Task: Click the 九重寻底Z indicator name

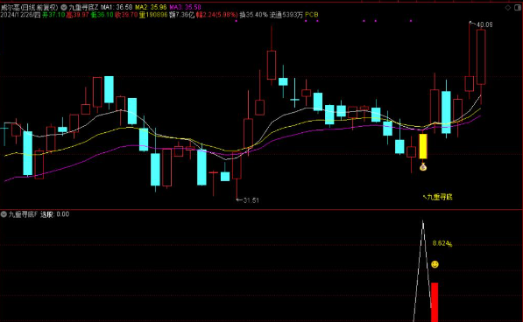Action: pos(83,7)
